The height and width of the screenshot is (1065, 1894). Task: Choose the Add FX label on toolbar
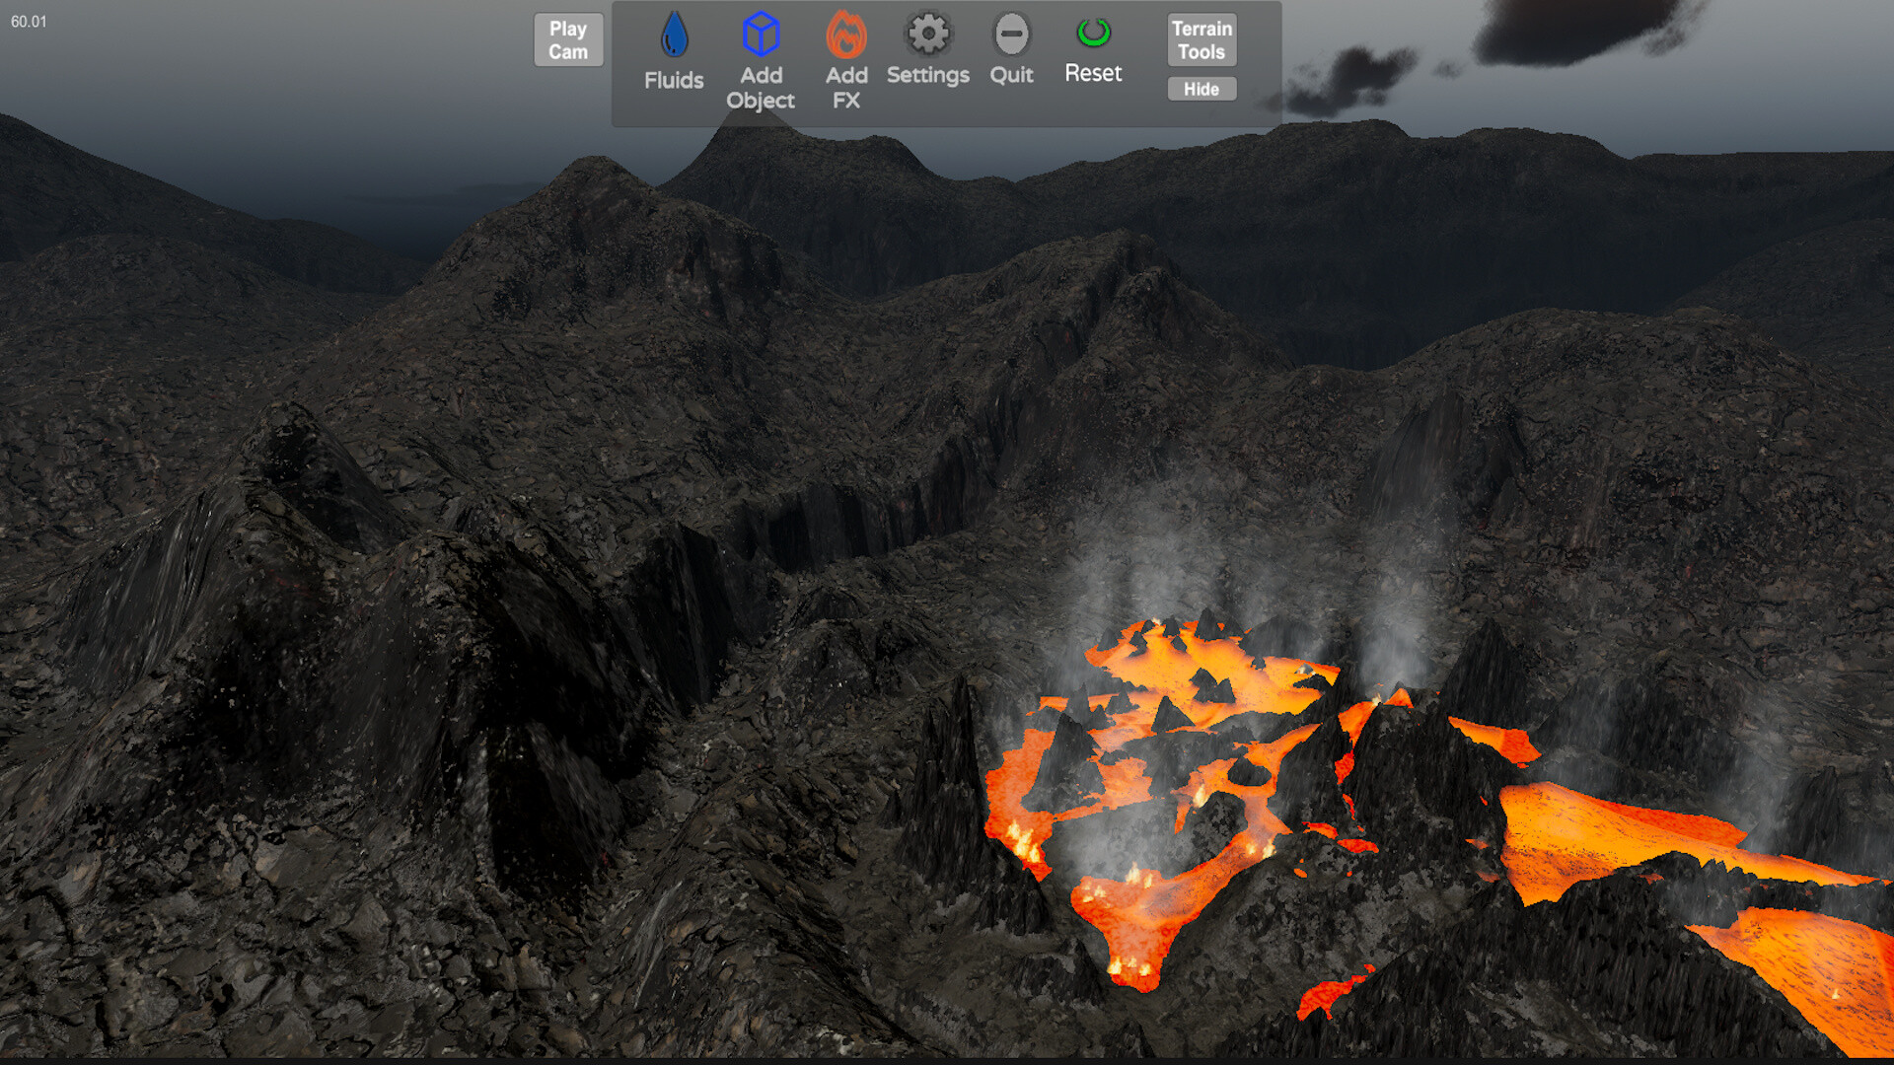click(x=845, y=88)
